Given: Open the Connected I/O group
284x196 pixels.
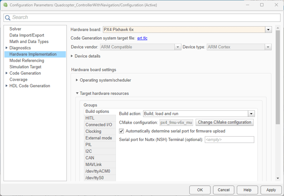Looking at the screenshot, I should click(100, 125).
